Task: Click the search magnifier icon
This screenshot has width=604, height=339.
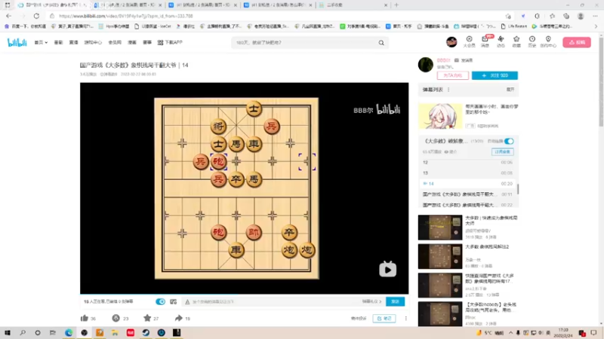Action: tap(381, 43)
